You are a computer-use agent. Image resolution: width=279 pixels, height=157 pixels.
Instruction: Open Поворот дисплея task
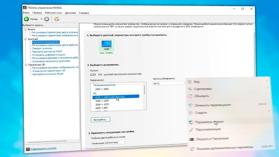click(x=42, y=48)
